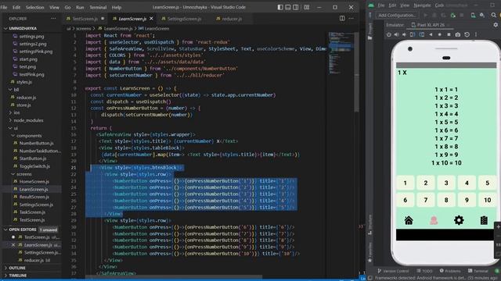
Task: Tap number button 5 in phone app
Action: 487,183
